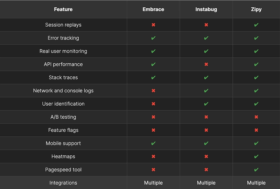Select the Pagespeed tool feature label
The width and height of the screenshot is (280, 189).
(x=63, y=170)
